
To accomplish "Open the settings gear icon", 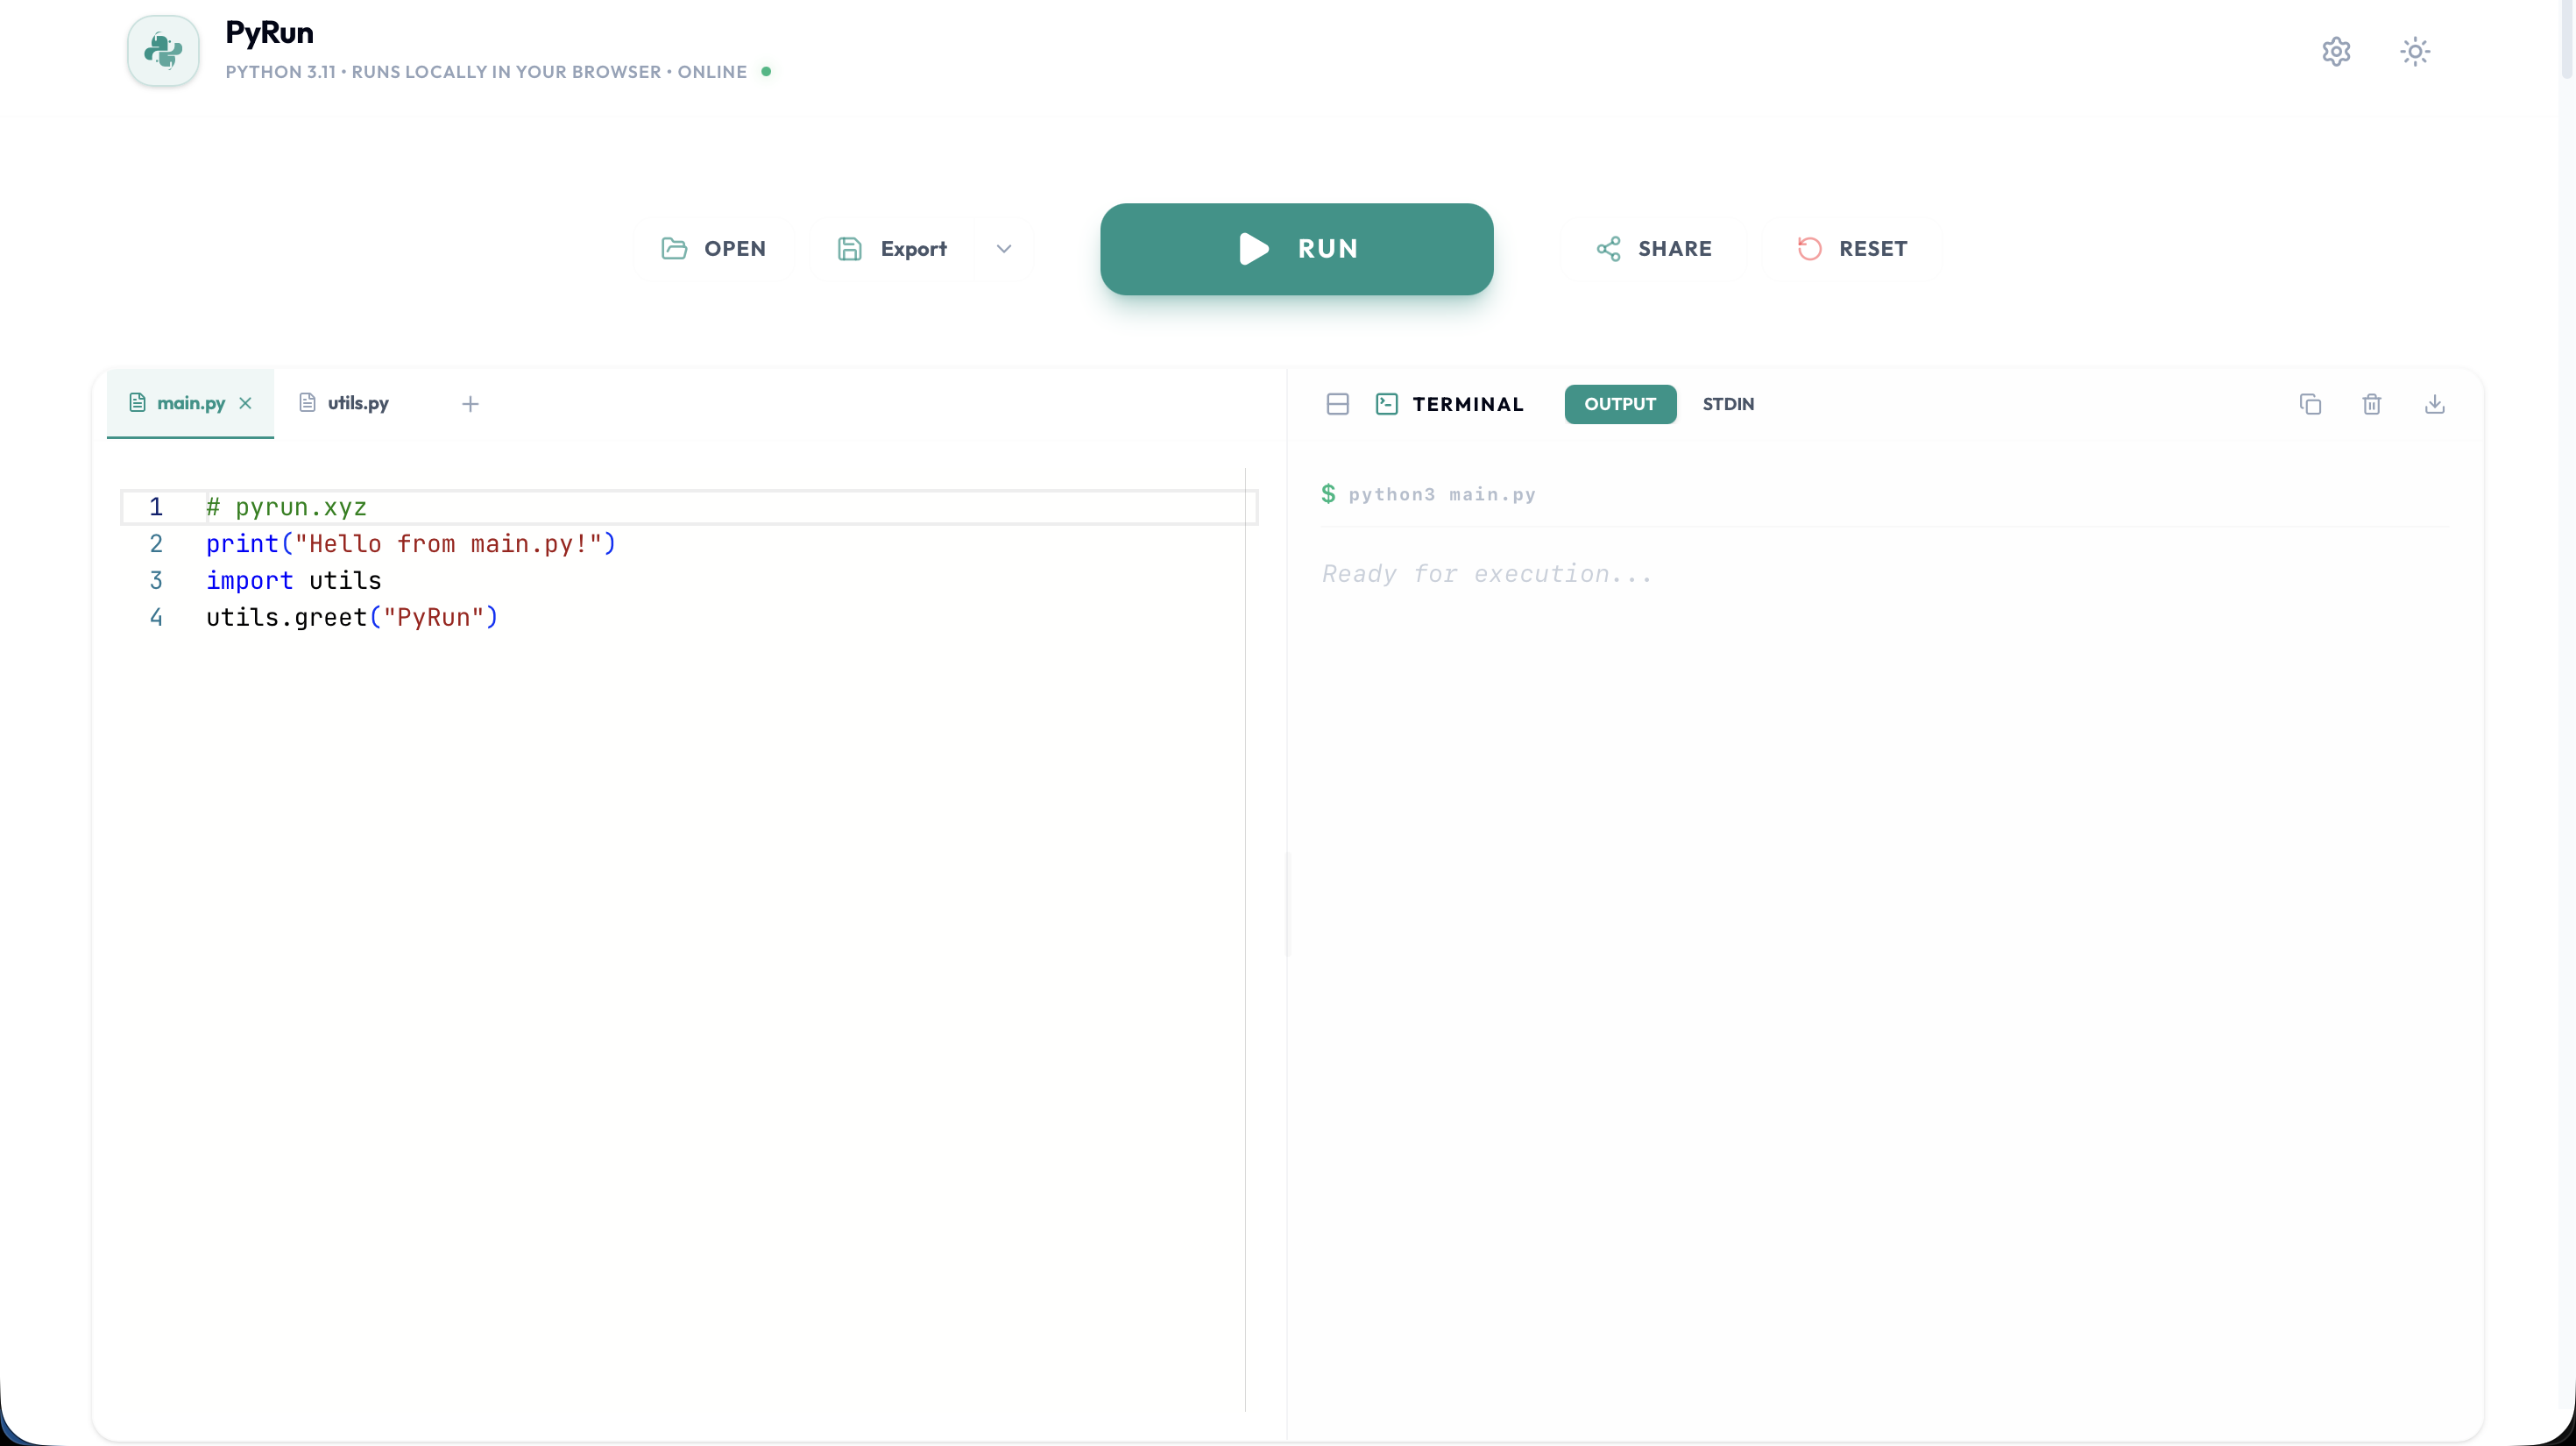I will (x=2336, y=51).
